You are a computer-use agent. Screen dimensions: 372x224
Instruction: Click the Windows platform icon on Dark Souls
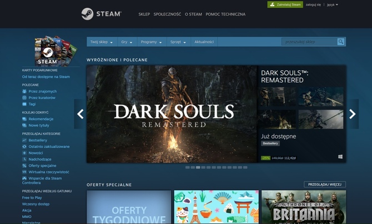coord(340,157)
